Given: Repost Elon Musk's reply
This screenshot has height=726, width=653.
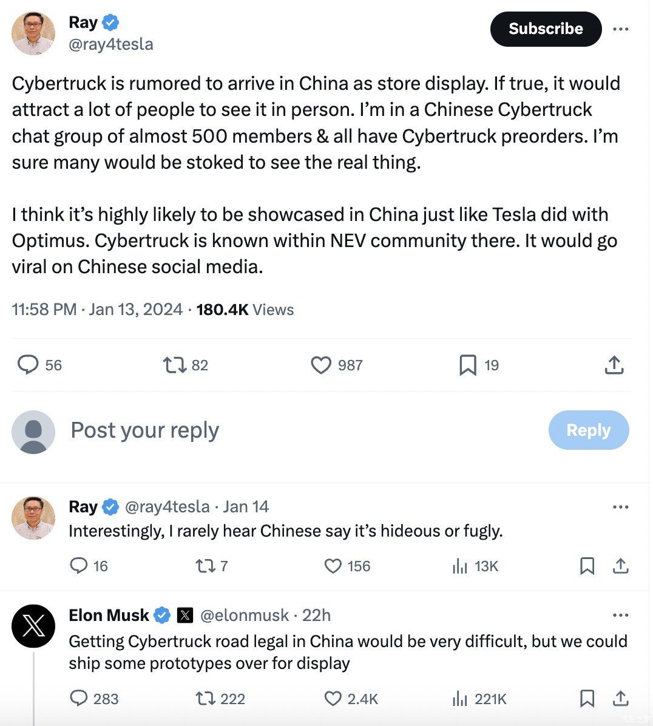Looking at the screenshot, I should tap(206, 699).
